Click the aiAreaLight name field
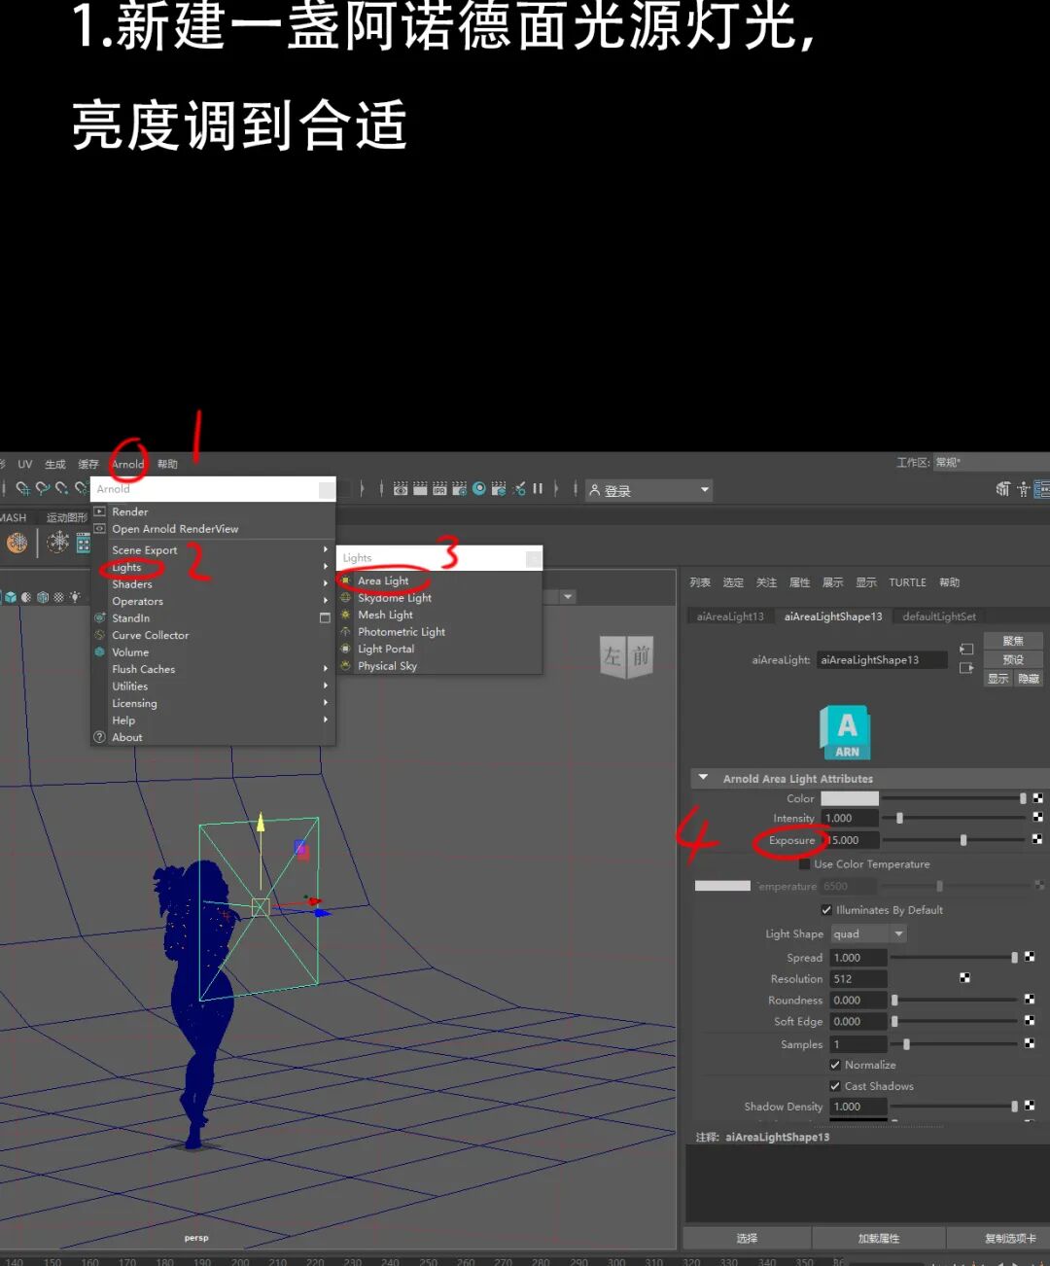 (x=882, y=659)
